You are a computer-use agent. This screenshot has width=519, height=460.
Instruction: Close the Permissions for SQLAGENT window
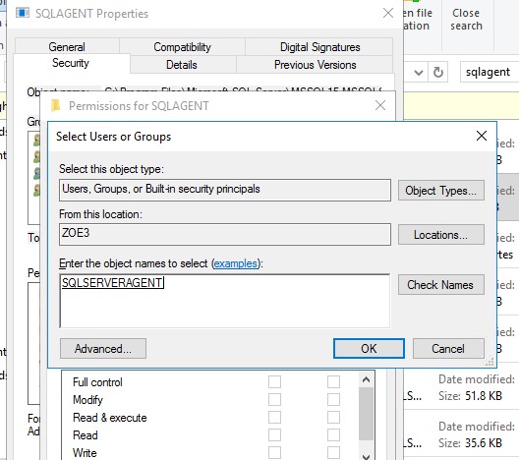click(380, 105)
